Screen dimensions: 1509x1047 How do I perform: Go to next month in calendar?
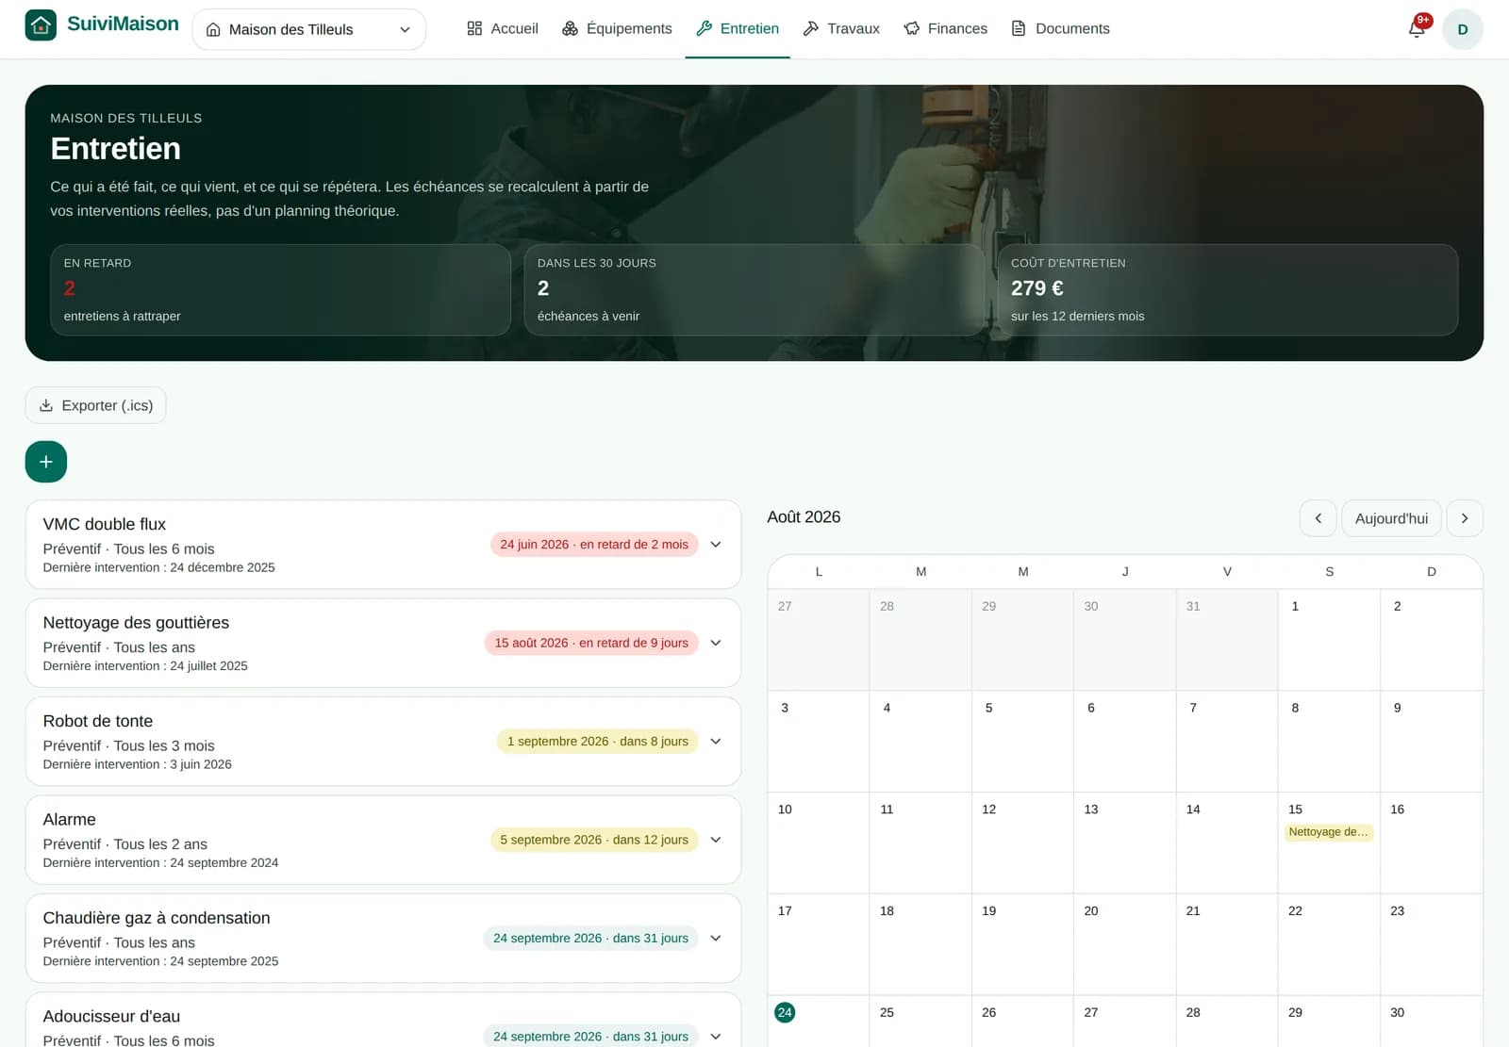click(1465, 518)
